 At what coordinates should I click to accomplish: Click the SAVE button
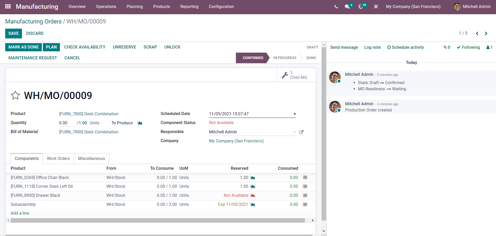(x=13, y=34)
